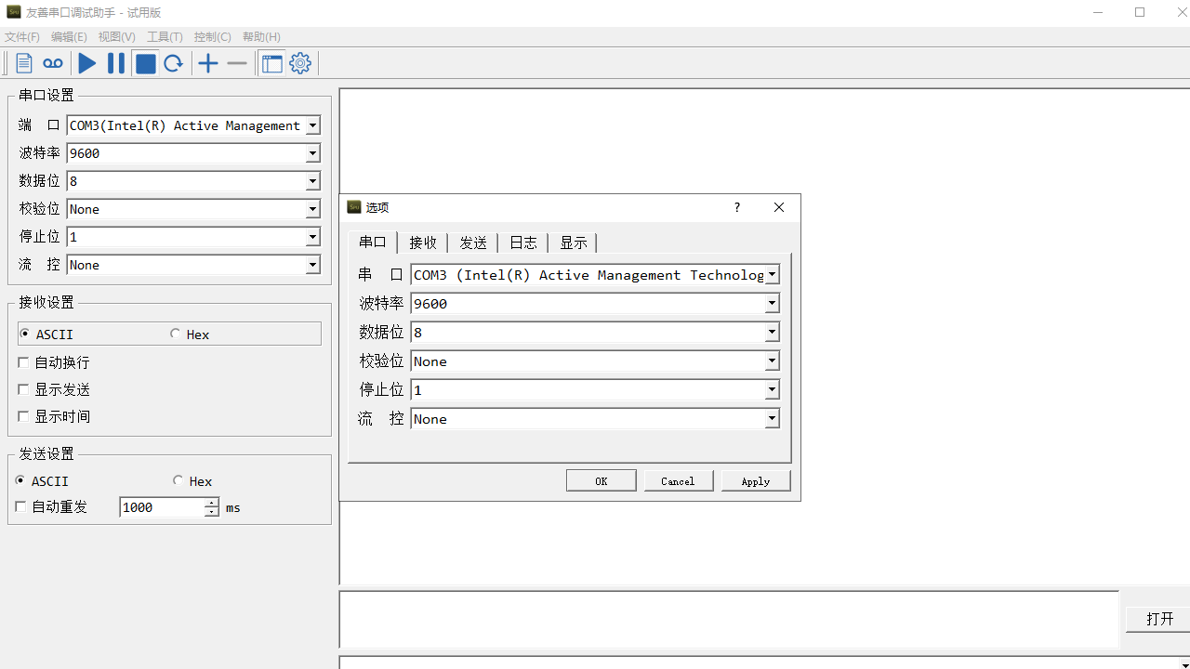Image resolution: width=1190 pixels, height=669 pixels.
Task: Open the 流控 dropdown in the dialog
Action: (x=773, y=418)
